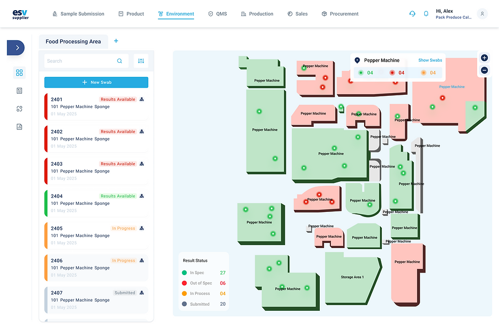Click the location icon on swab 2404
The width and height of the screenshot is (499, 327).
tap(142, 196)
